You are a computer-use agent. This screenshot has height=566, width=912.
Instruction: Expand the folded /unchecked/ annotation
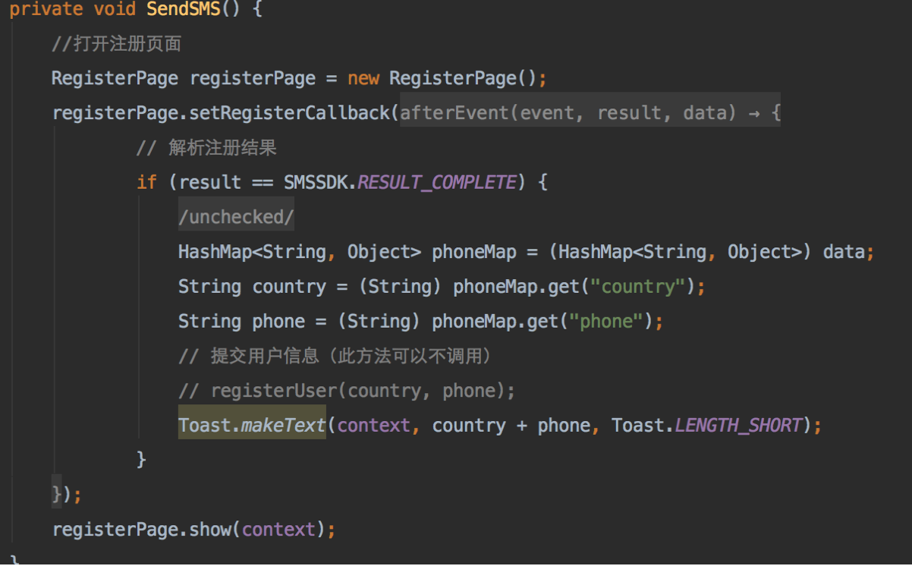pyautogui.click(x=235, y=217)
